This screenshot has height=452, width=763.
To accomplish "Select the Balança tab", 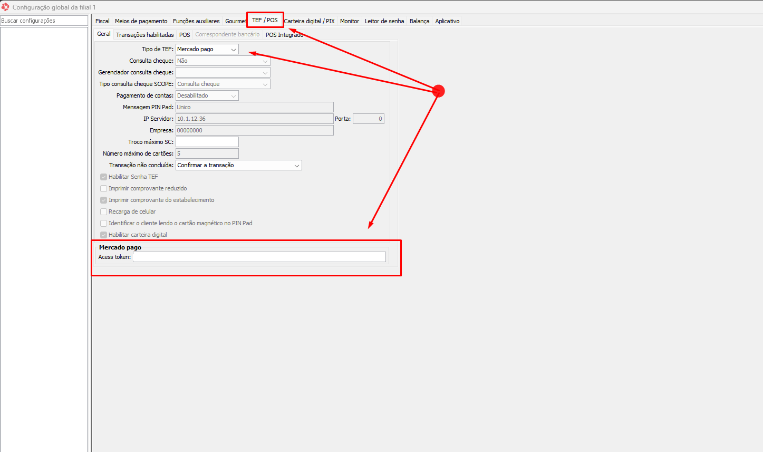I will pos(419,21).
